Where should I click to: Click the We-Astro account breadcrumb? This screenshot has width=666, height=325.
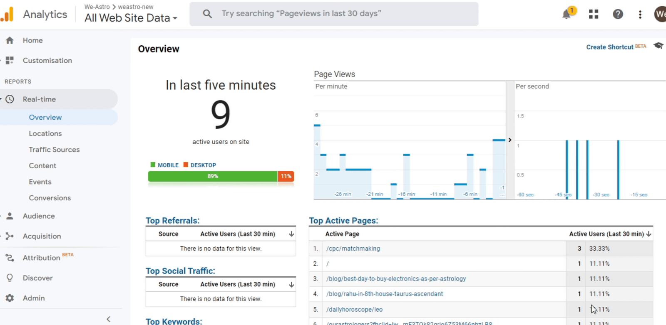97,7
